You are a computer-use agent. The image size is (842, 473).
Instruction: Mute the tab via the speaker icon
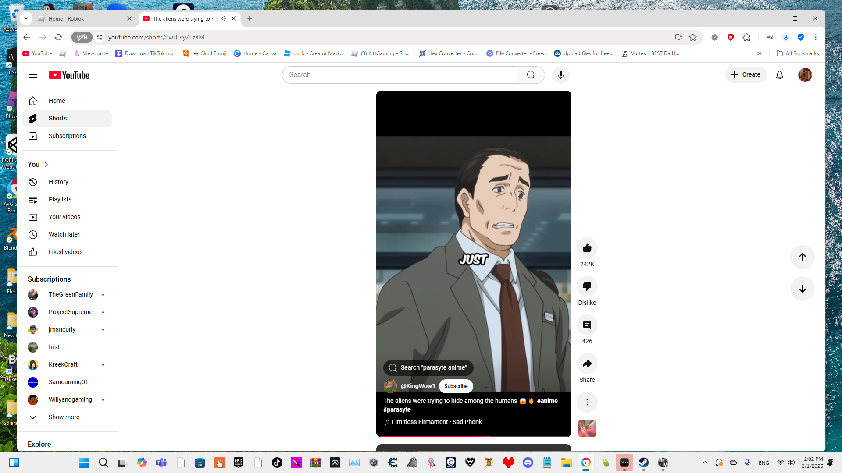(x=223, y=18)
